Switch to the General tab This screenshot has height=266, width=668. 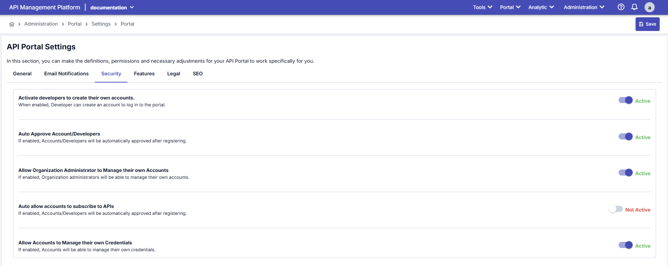[22, 74]
